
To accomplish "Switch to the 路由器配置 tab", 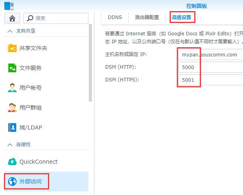I will (x=147, y=17).
